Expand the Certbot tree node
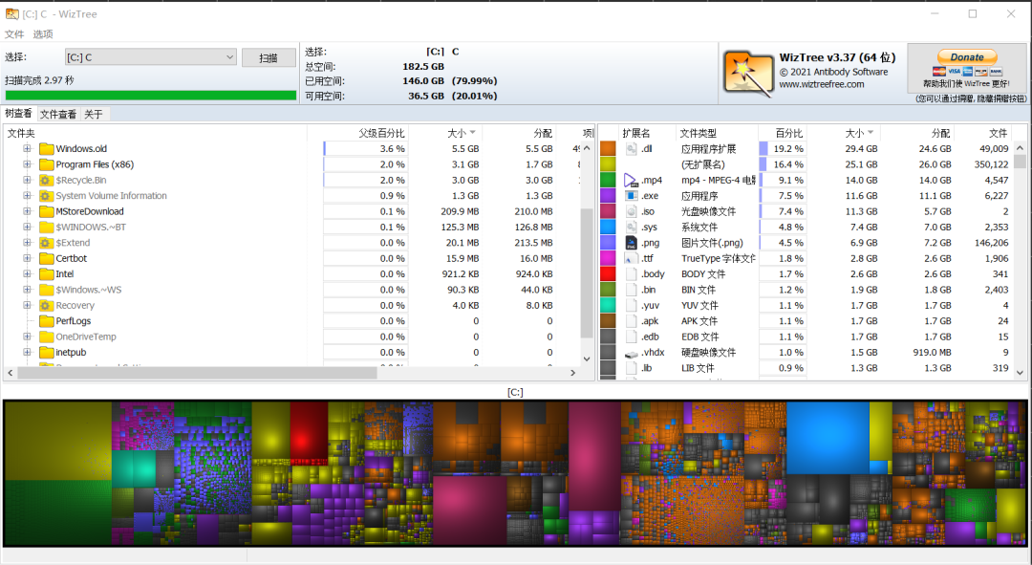The image size is (1032, 565). [27, 258]
